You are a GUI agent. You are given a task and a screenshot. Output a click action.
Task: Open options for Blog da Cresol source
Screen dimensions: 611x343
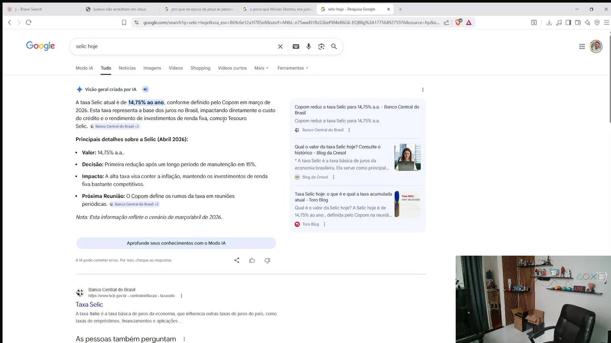point(333,177)
